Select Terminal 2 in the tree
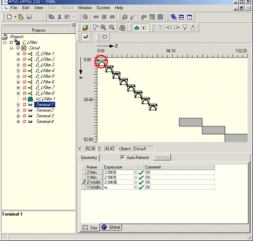 pos(45,110)
